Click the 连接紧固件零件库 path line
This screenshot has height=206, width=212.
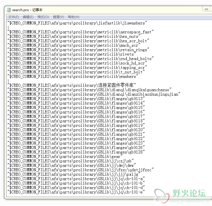tap(72, 85)
